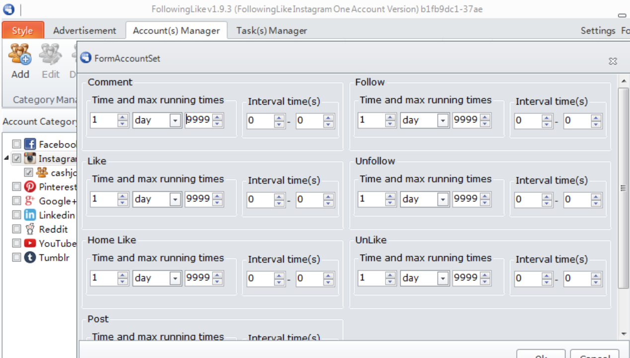Open the Advertisement tab
The height and width of the screenshot is (358, 630).
(x=84, y=31)
